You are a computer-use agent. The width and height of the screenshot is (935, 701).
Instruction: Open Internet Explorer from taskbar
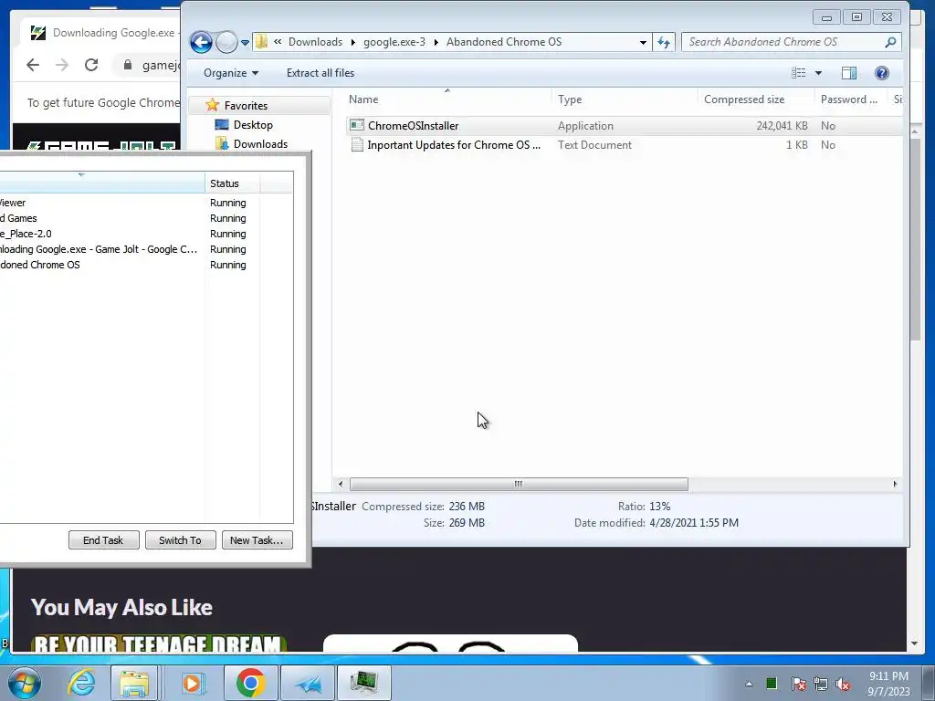pyautogui.click(x=81, y=683)
